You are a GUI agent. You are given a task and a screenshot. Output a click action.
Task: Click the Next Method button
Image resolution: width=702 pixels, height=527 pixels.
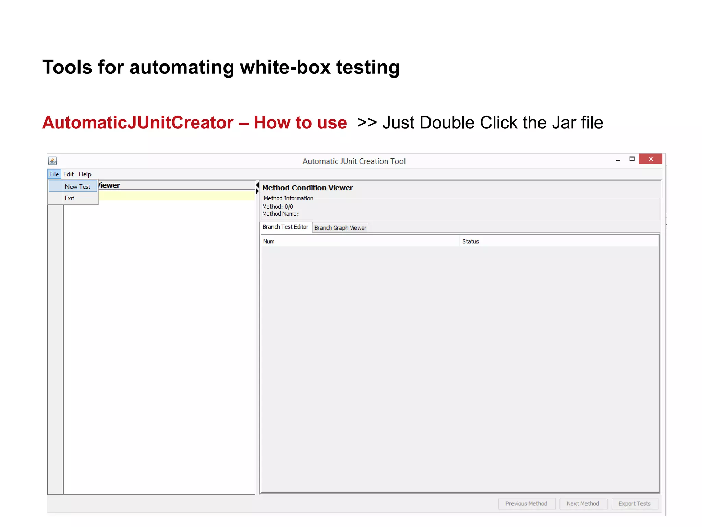[x=583, y=503]
